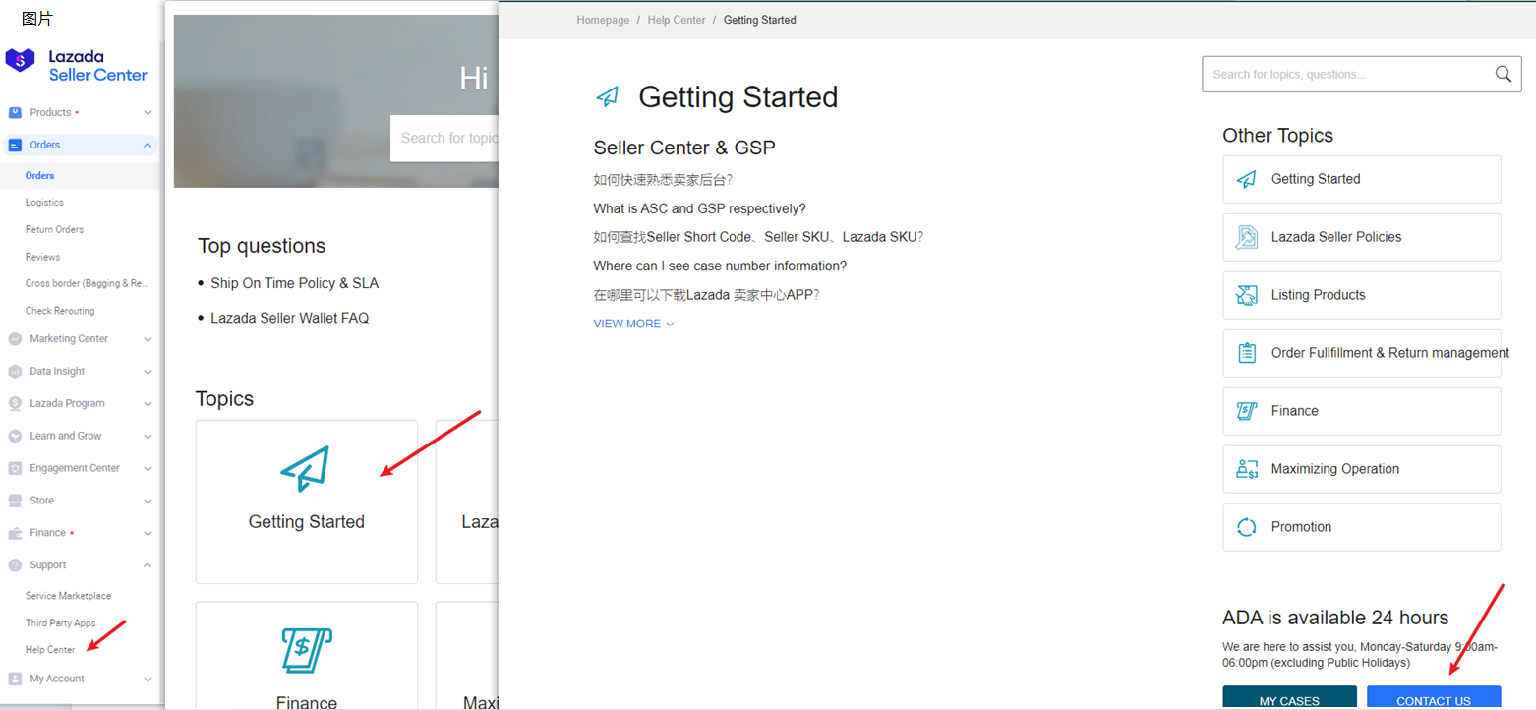Viewport: 1536px width, 710px height.
Task: Expand the Engagement Center chevron
Action: point(148,469)
